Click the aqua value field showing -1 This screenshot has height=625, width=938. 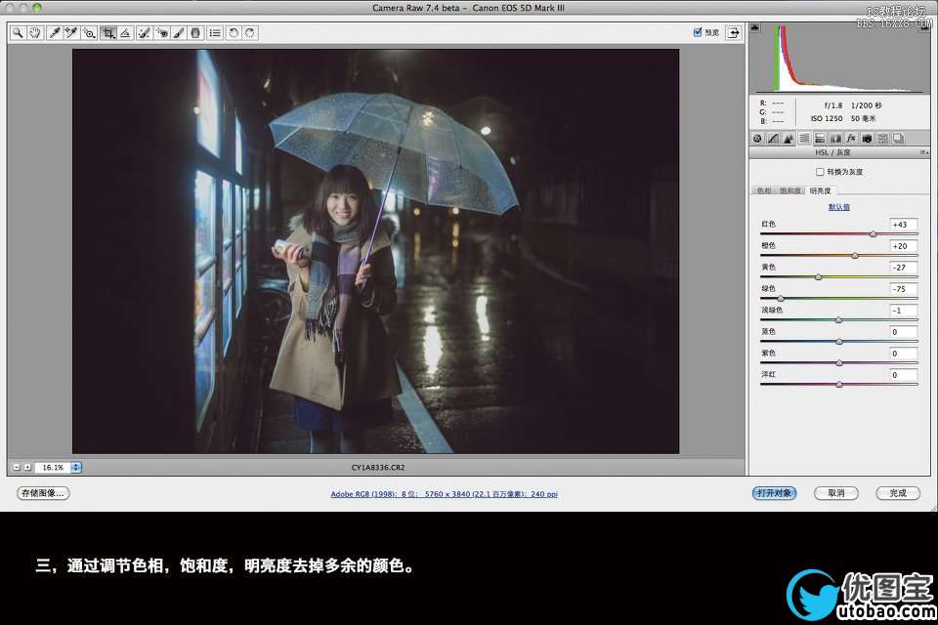tap(903, 311)
